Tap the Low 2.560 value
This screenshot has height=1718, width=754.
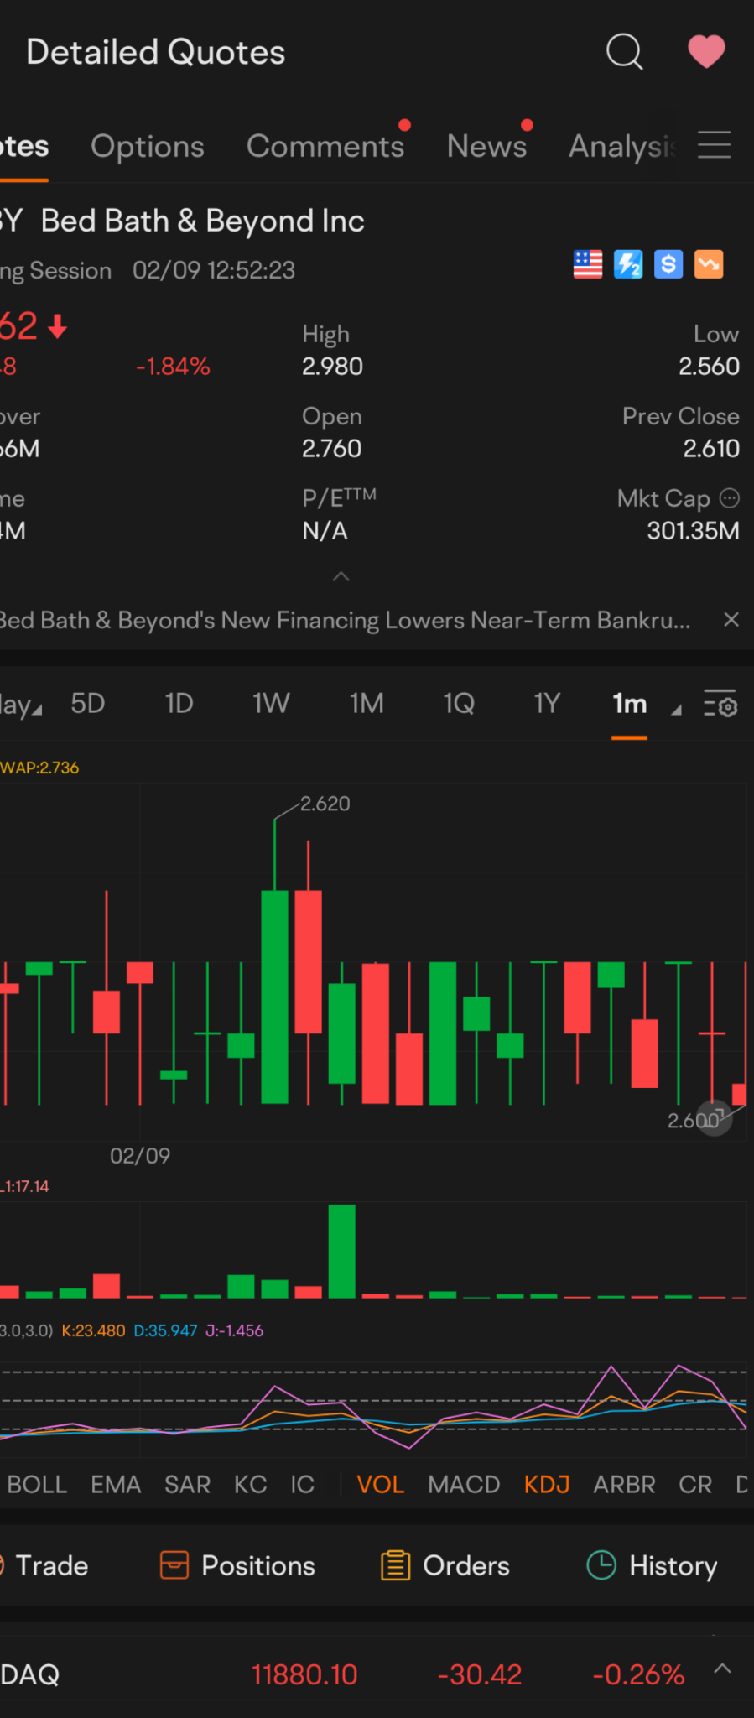[709, 366]
